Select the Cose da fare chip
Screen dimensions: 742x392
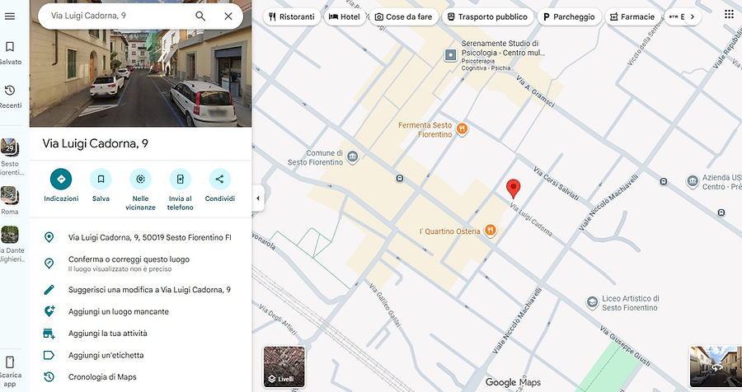(404, 16)
